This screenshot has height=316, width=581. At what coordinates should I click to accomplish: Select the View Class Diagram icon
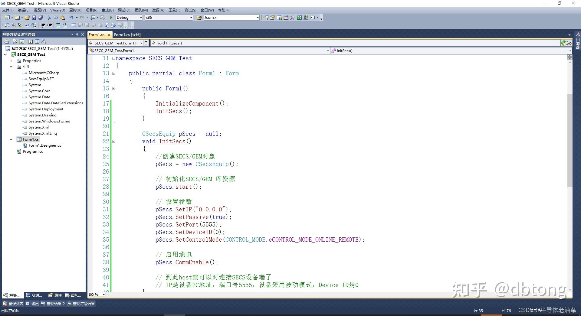tap(44, 41)
